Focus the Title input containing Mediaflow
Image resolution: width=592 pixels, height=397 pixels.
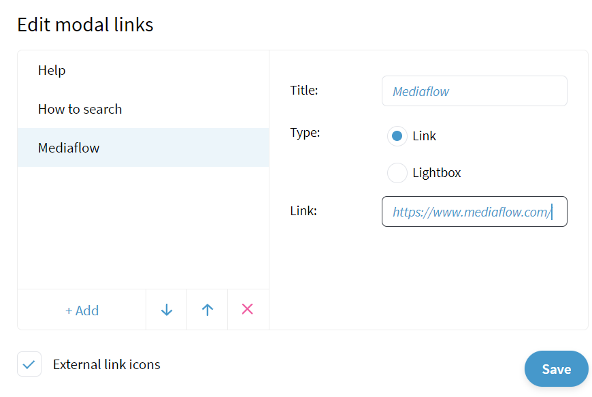pos(474,91)
